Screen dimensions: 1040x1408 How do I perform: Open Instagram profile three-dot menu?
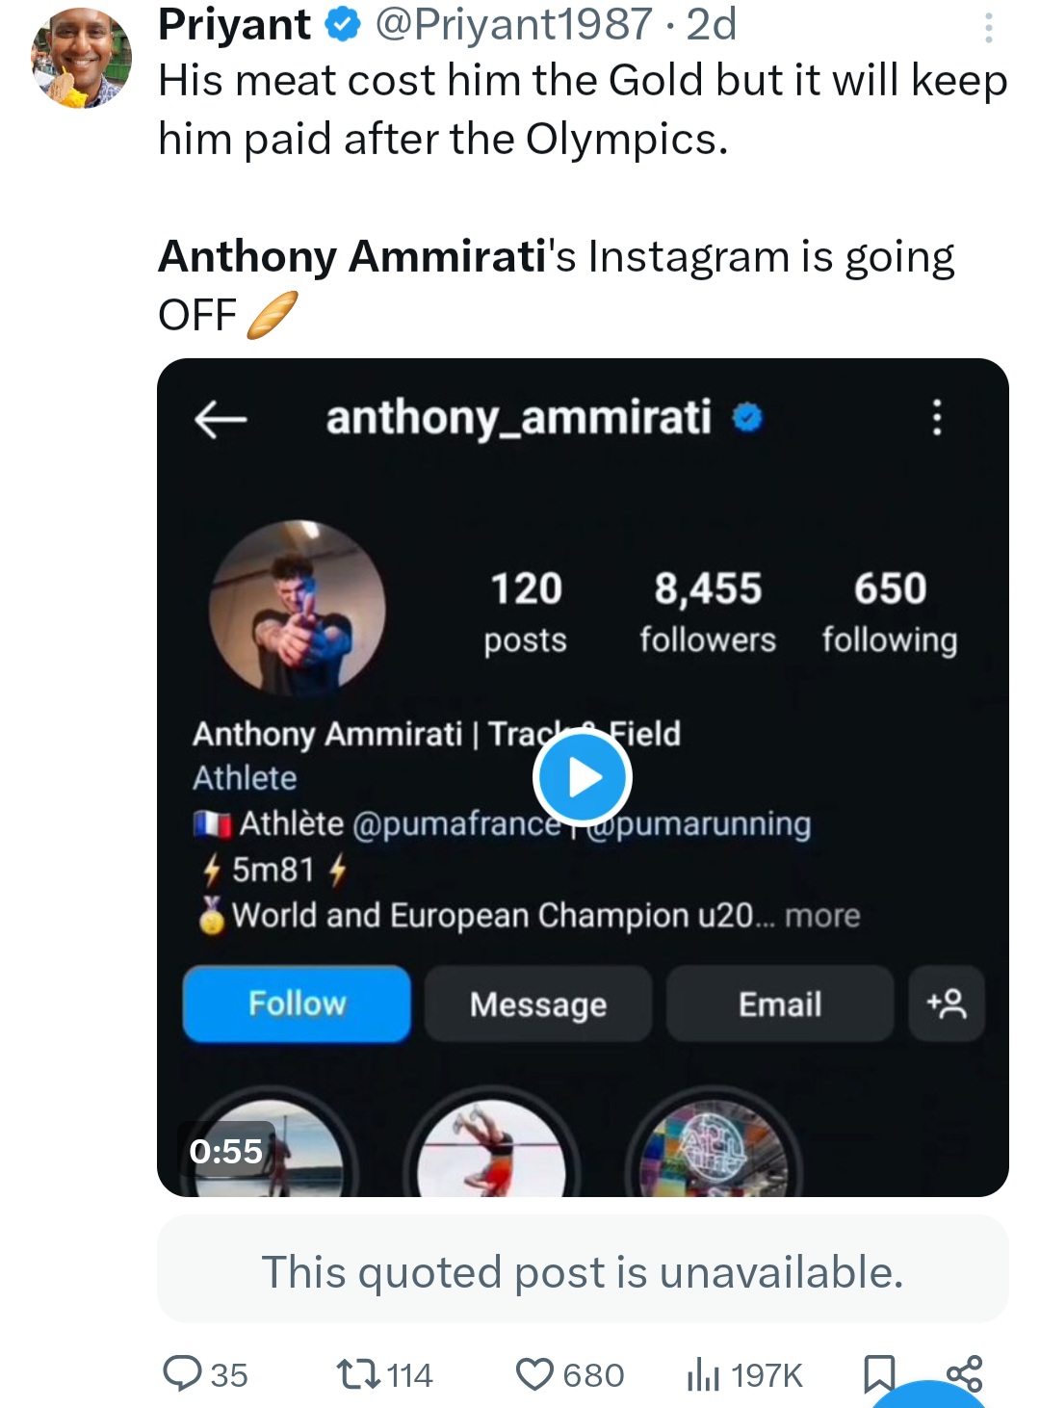(x=936, y=418)
